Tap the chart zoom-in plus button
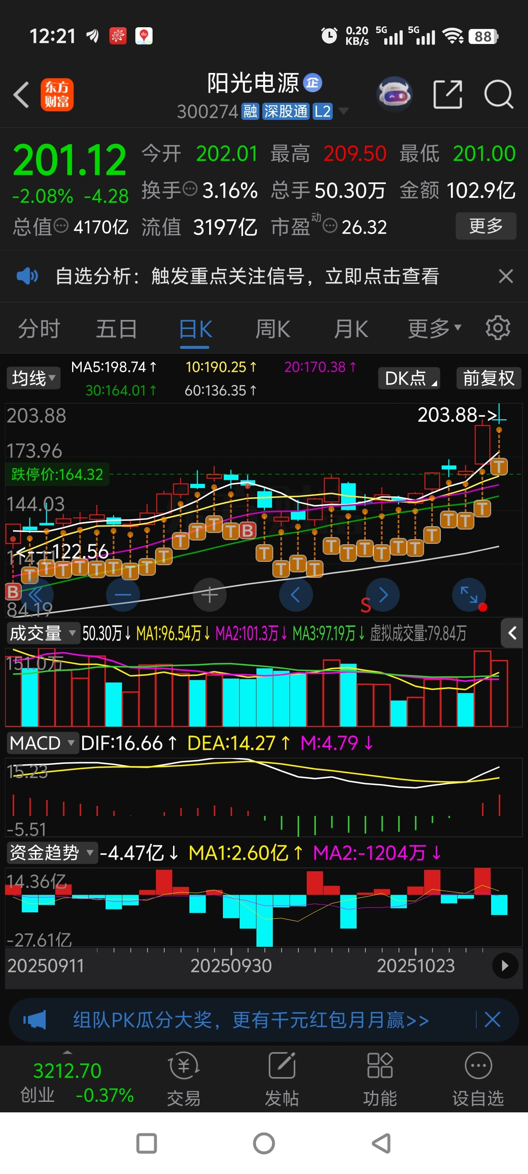Image resolution: width=528 pixels, height=1174 pixels. pyautogui.click(x=210, y=595)
